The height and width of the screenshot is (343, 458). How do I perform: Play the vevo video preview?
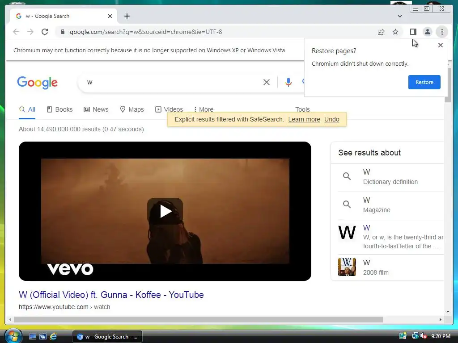click(165, 211)
